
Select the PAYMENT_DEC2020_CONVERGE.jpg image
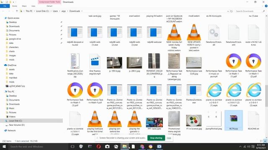(154, 65)
